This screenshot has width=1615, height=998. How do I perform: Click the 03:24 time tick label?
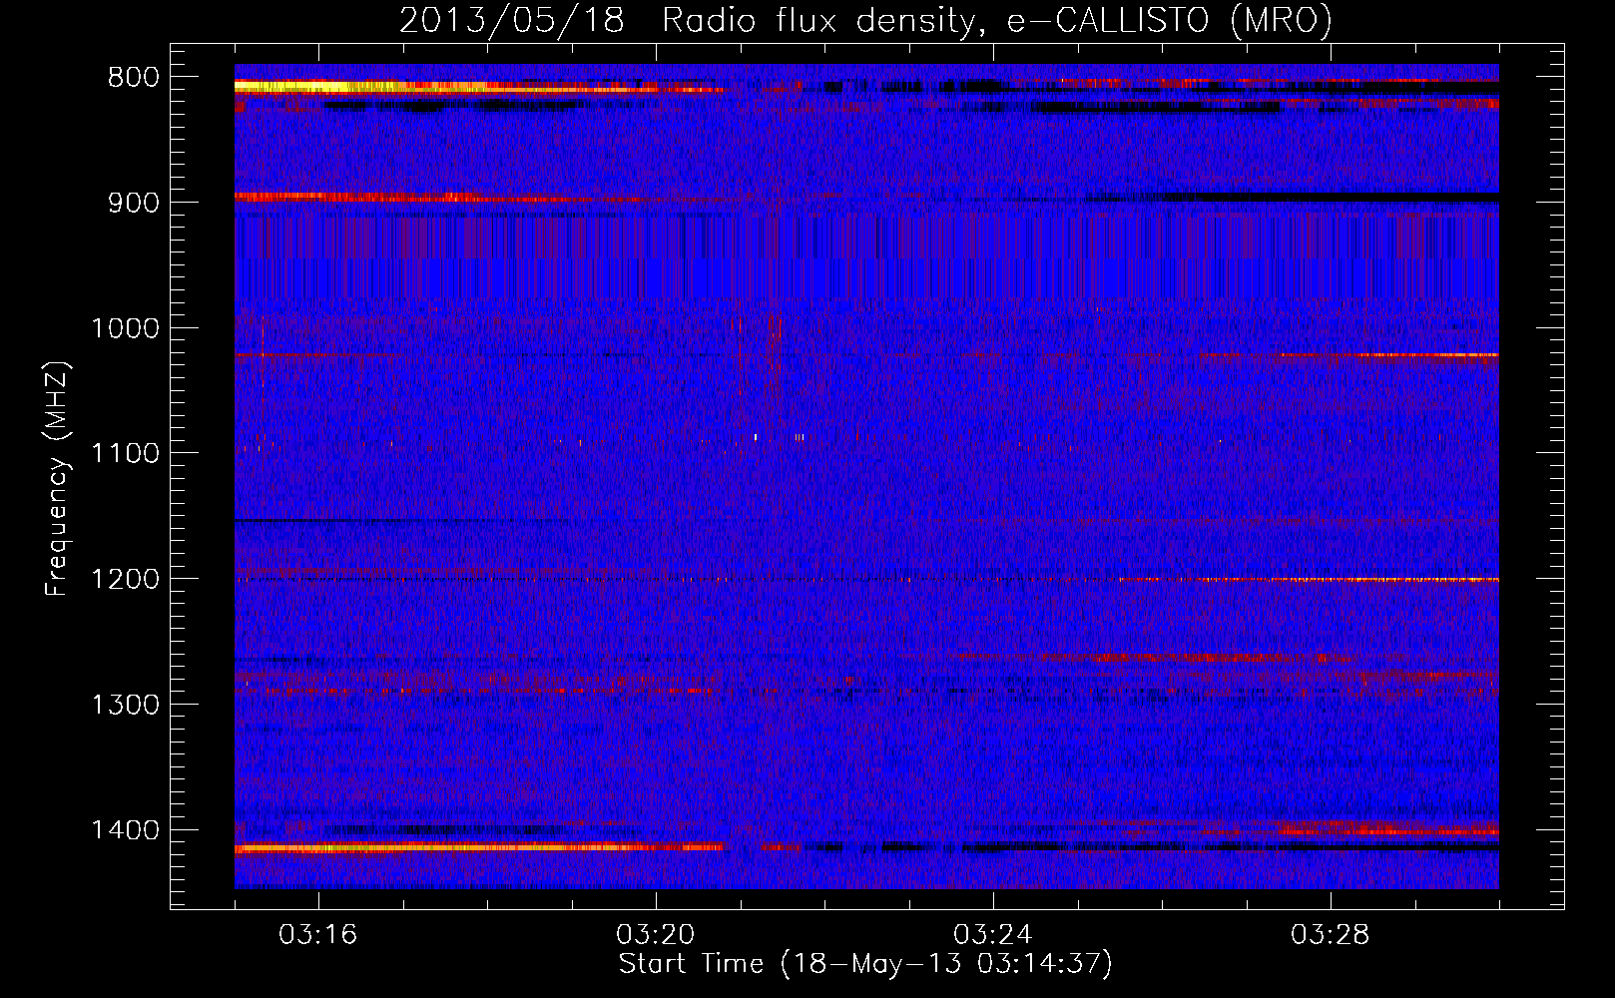[993, 935]
